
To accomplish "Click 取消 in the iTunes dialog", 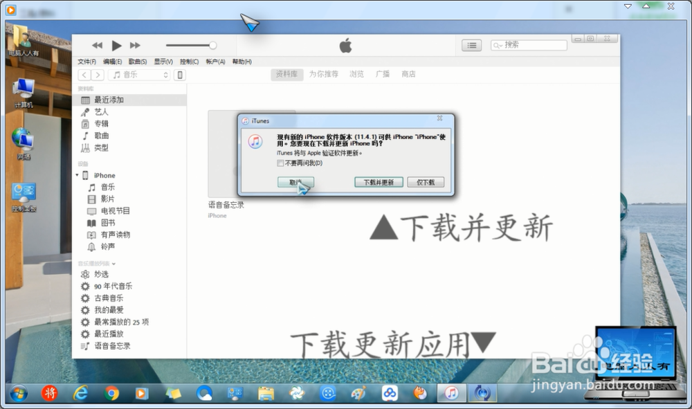I will 295,182.
